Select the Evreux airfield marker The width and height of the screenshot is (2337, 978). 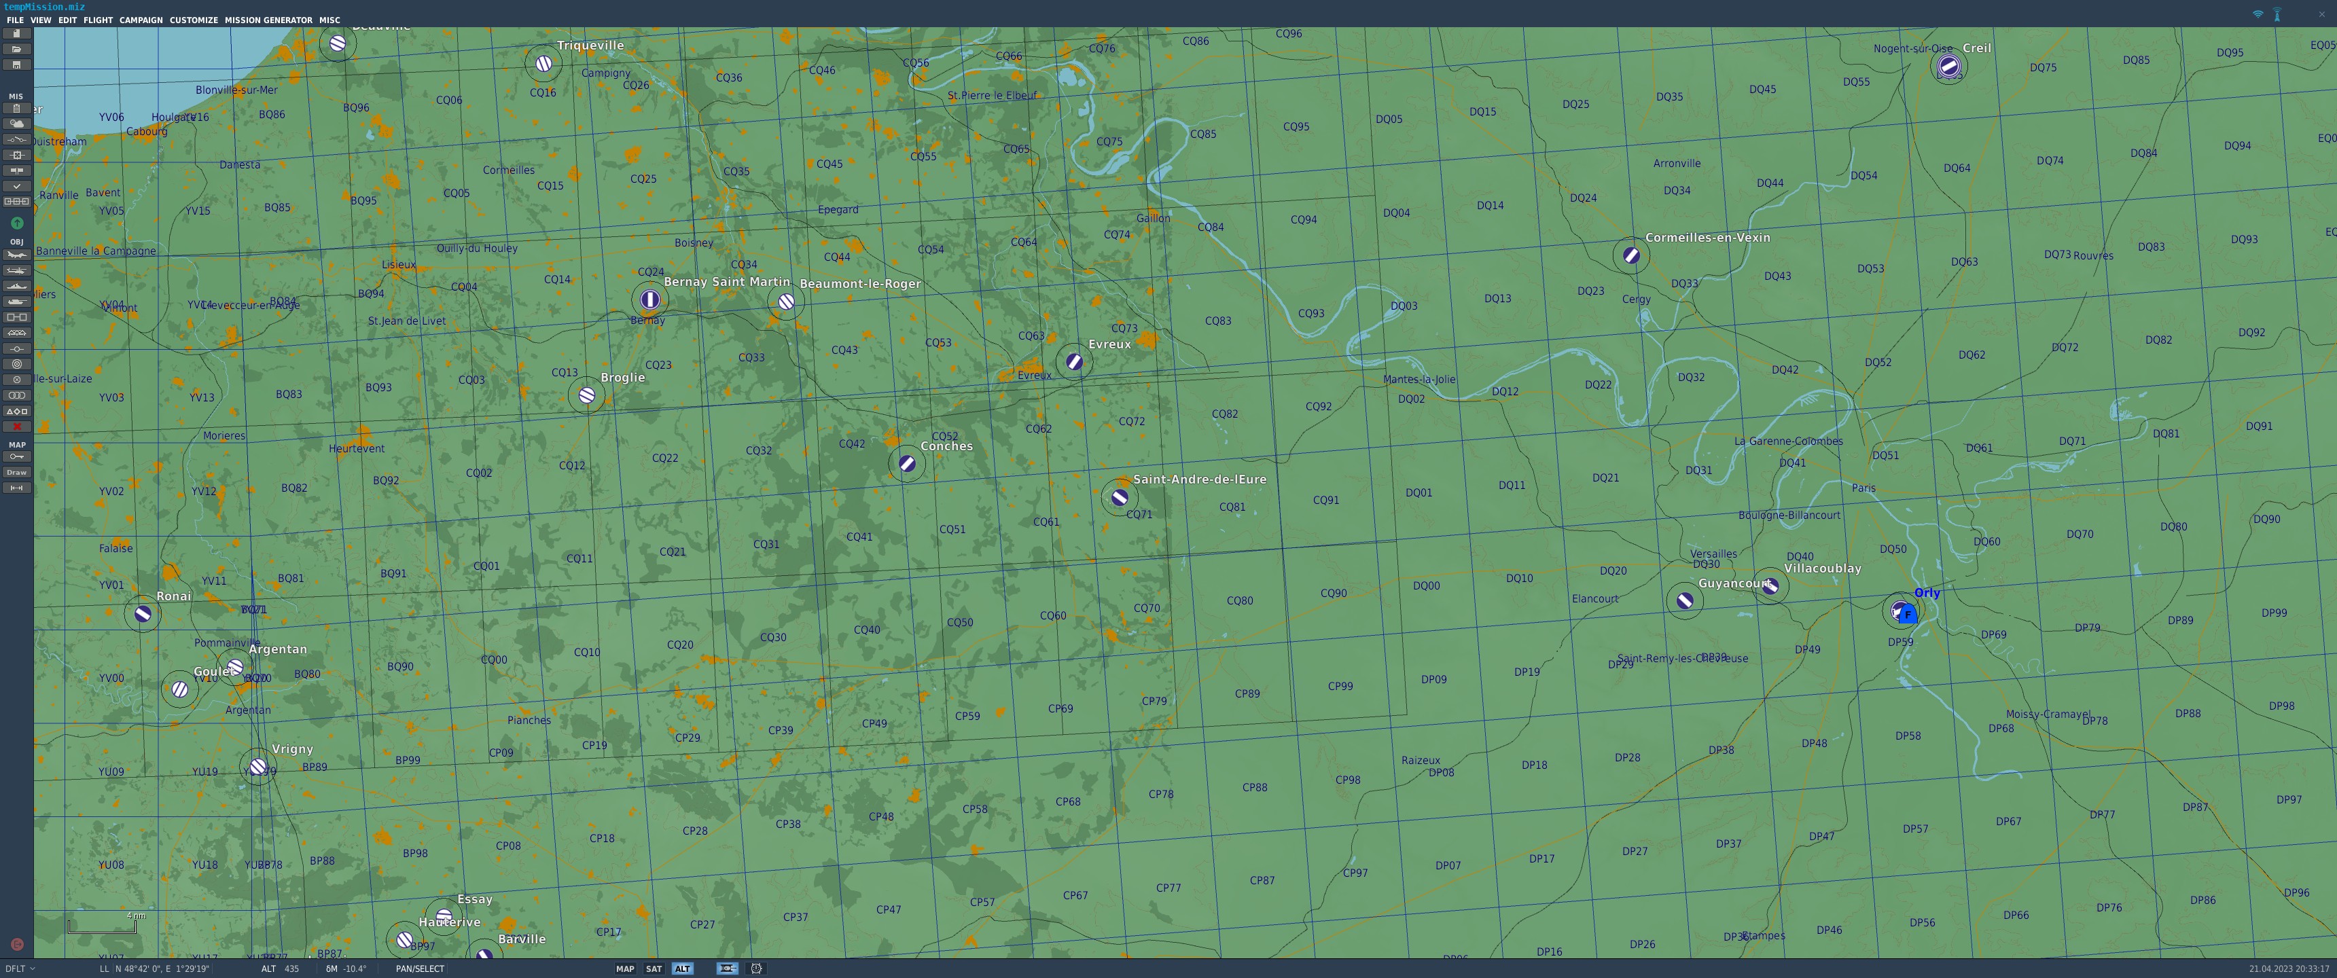click(1074, 362)
